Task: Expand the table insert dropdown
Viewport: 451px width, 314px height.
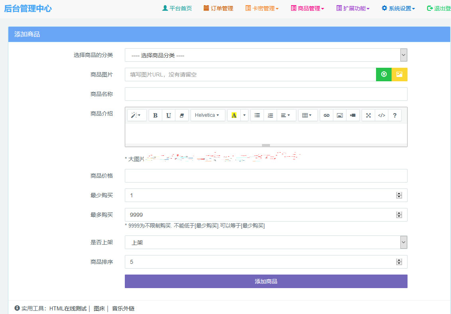Action: click(x=307, y=115)
